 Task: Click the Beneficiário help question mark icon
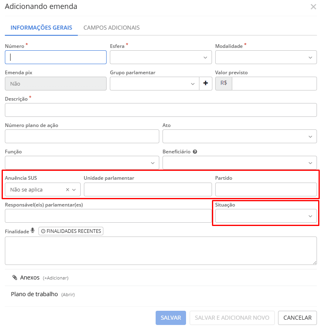195,152
